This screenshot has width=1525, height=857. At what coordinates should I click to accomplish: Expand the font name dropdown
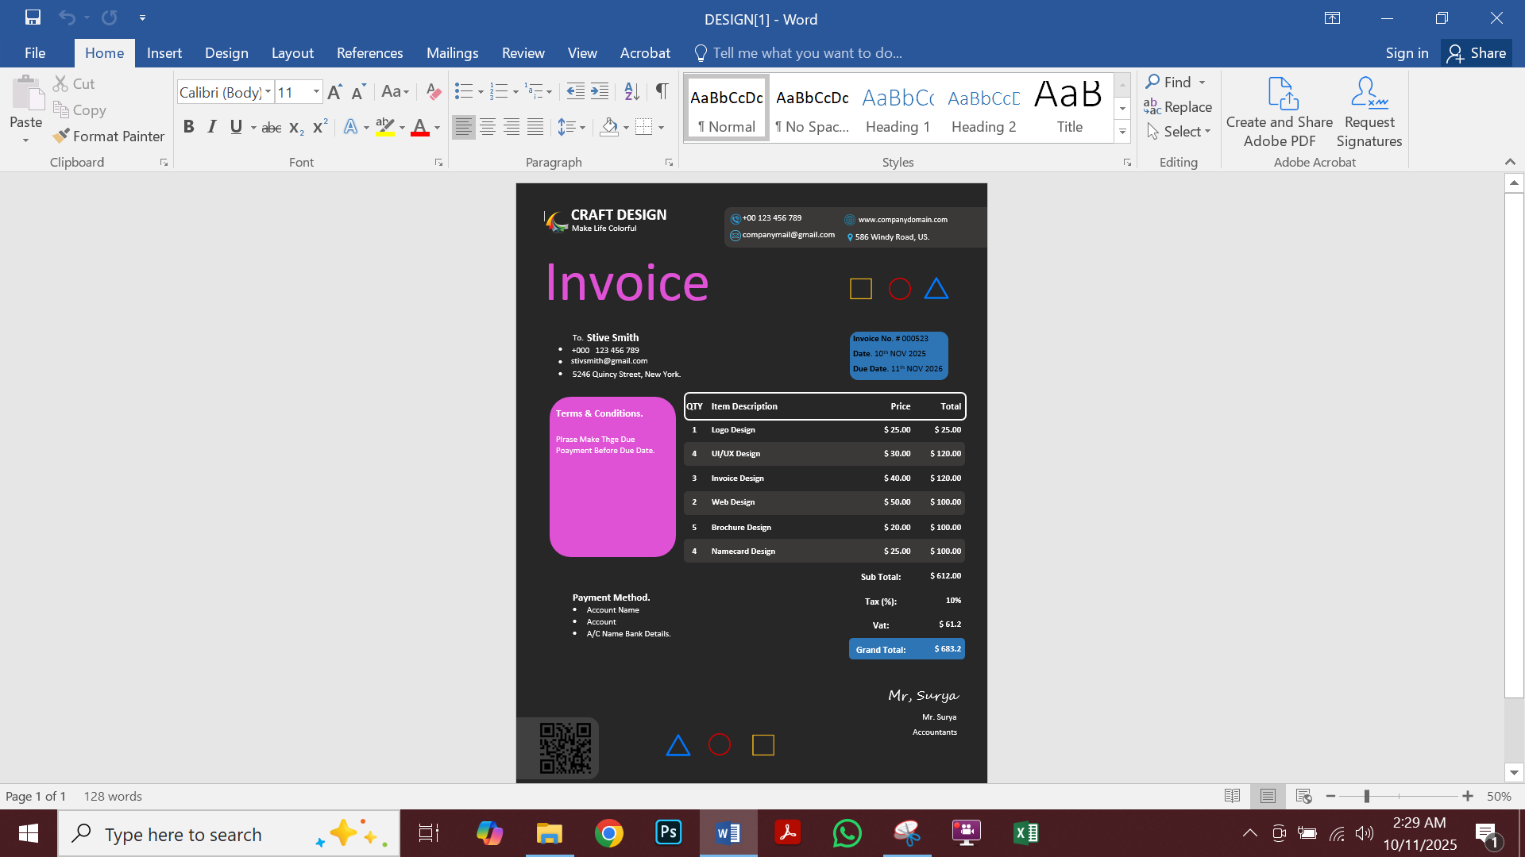pos(268,92)
